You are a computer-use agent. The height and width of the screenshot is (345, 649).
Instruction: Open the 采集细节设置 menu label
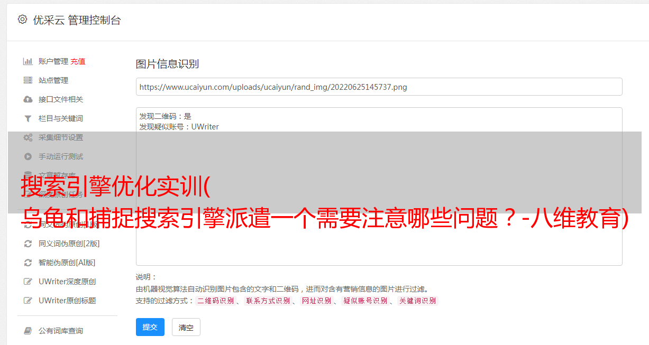pyautogui.click(x=61, y=137)
